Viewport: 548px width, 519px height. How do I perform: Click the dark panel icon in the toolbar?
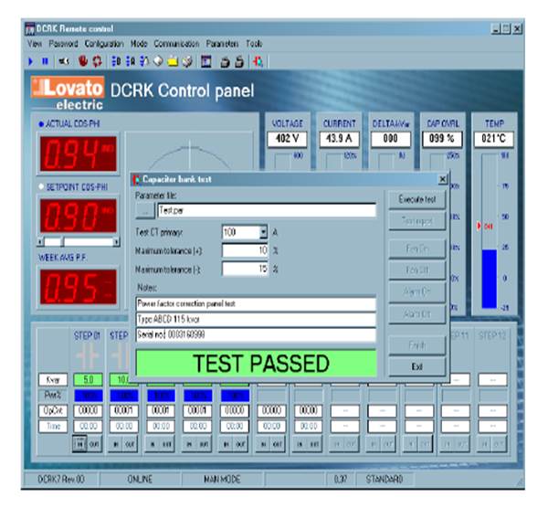point(205,61)
